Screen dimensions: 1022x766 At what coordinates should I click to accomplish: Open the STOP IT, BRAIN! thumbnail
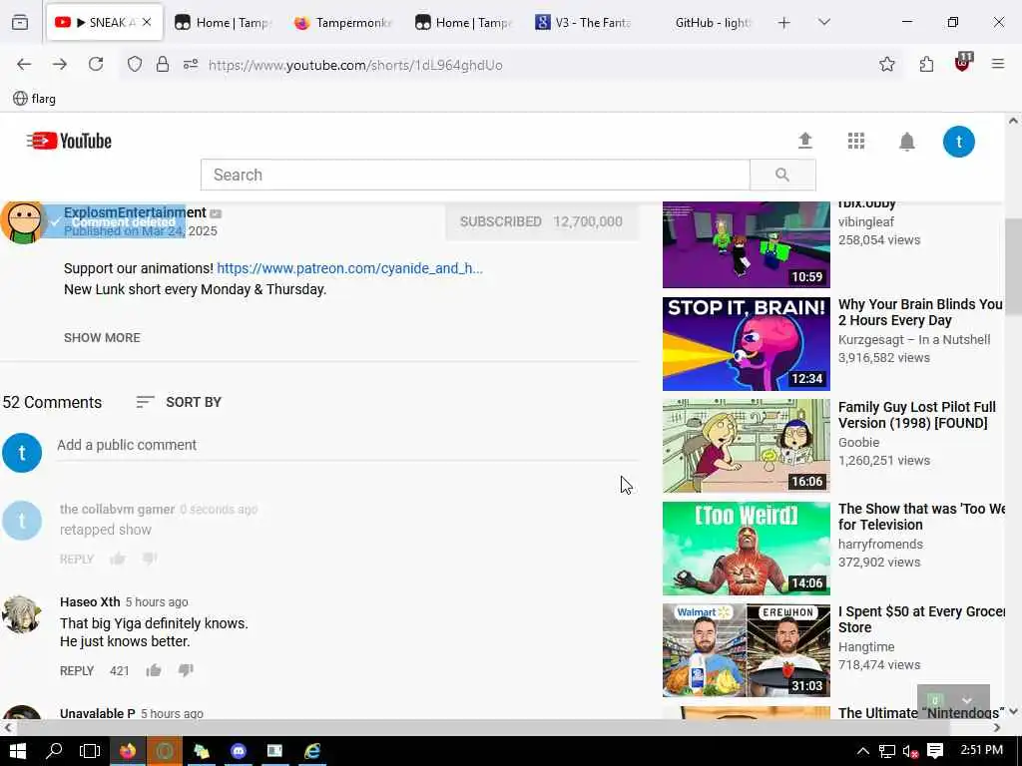pyautogui.click(x=747, y=344)
